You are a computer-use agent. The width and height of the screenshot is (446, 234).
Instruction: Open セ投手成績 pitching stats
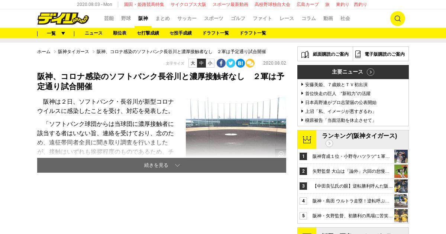(181, 33)
